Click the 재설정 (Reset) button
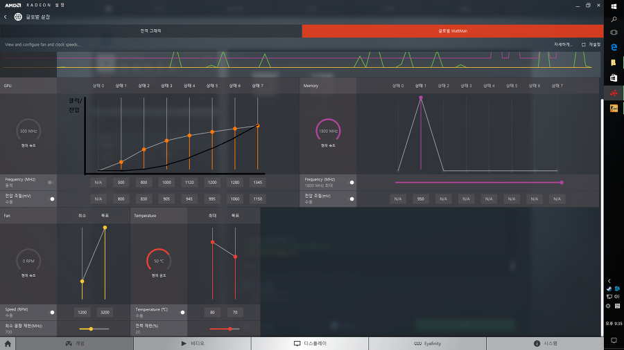 (x=591, y=44)
